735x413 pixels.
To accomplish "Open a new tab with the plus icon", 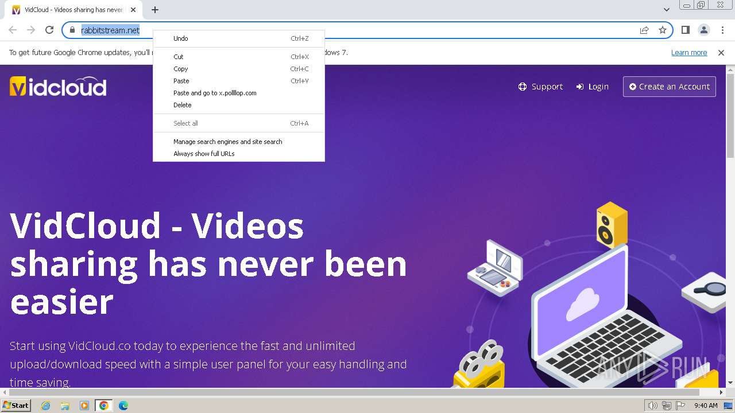I will pos(155,10).
